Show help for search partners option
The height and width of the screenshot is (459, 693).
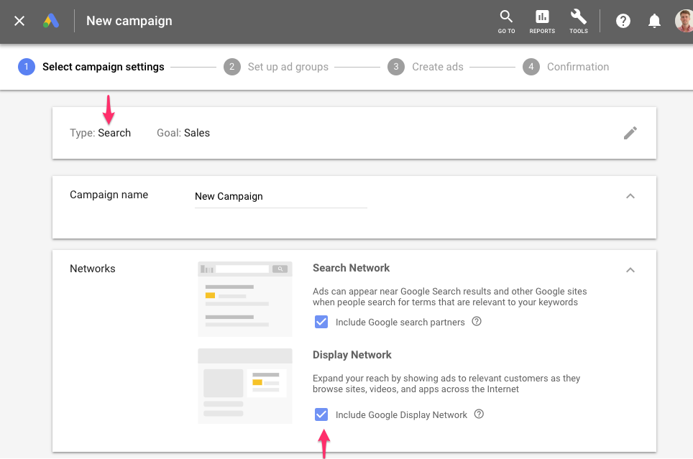[477, 322]
